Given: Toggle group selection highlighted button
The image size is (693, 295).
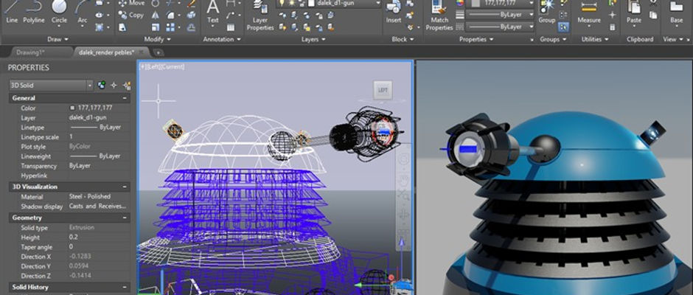Looking at the screenshot, I should pos(563,27).
